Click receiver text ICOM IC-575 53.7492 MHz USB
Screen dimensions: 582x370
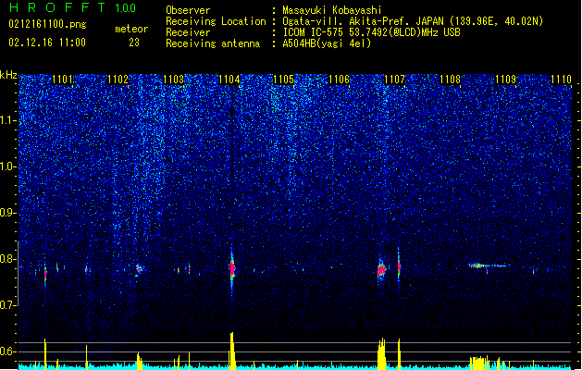click(x=371, y=32)
